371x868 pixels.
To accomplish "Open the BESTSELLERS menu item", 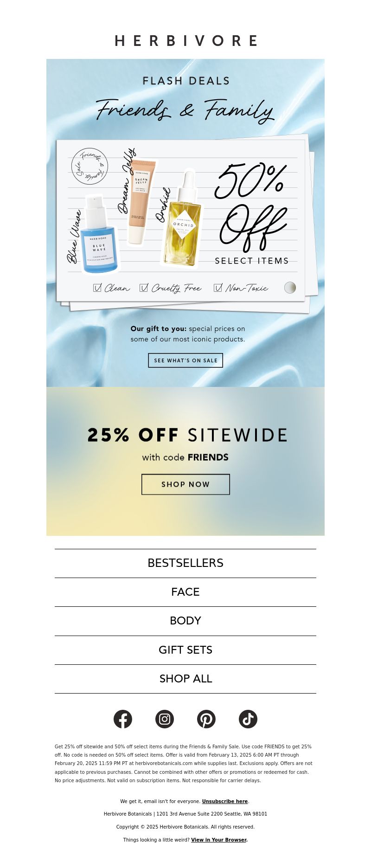I will 185,563.
